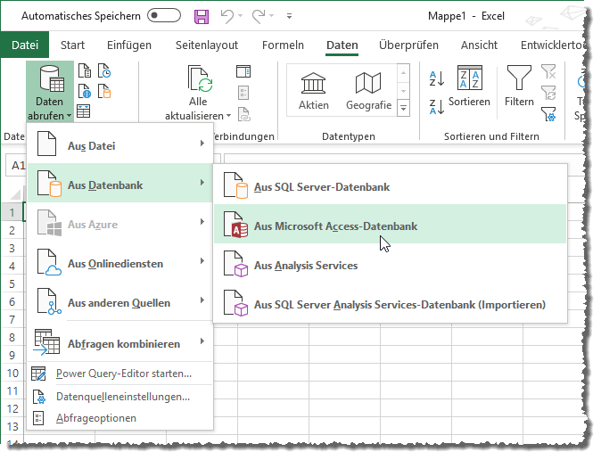Click the Name Box showing A1

(x=16, y=166)
